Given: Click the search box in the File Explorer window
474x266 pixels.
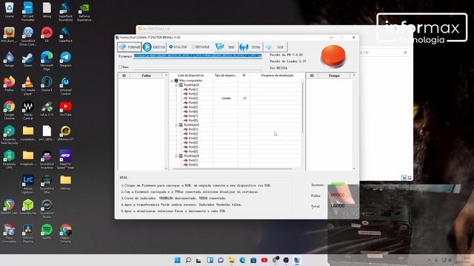Looking at the screenshot, I should pyautogui.click(x=384, y=52).
